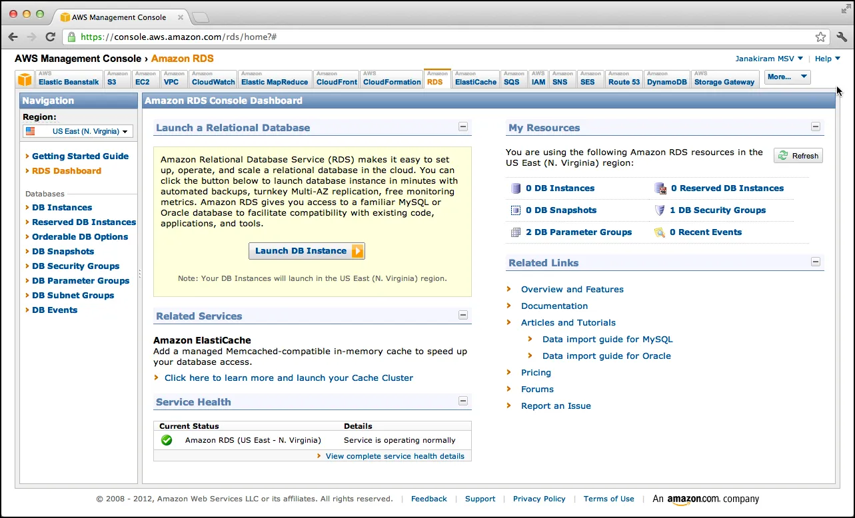Image resolution: width=855 pixels, height=518 pixels.
Task: Open the VPC service tab
Action: click(173, 79)
